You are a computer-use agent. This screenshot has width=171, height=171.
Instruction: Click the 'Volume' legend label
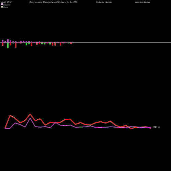(x=6, y=5)
